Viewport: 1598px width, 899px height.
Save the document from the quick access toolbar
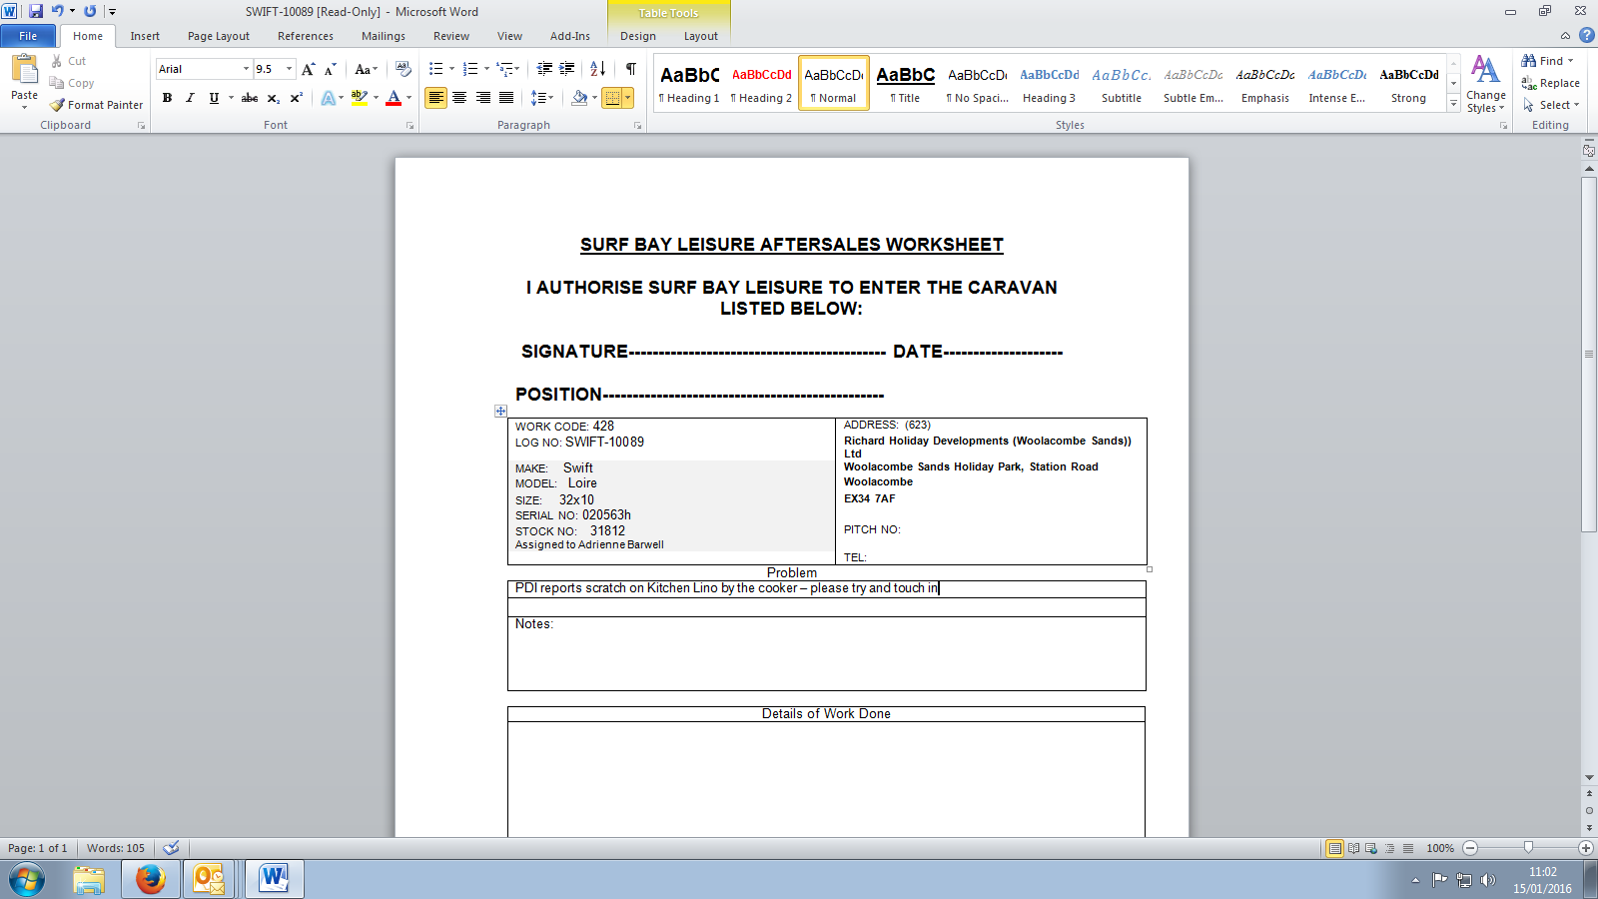click(x=36, y=11)
